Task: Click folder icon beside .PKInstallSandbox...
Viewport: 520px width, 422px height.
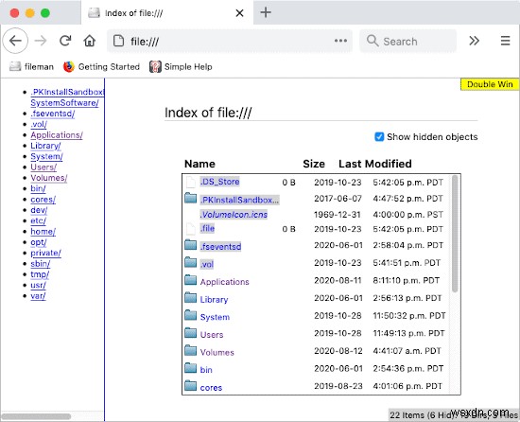Action: [191, 198]
